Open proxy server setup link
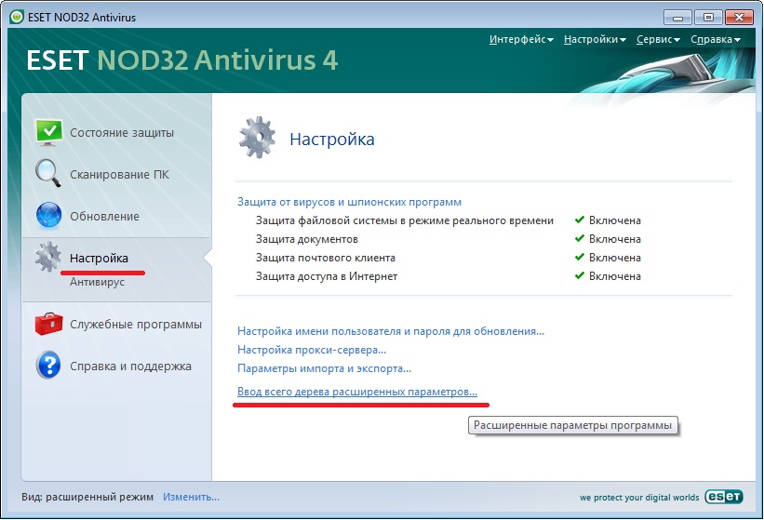This screenshot has width=764, height=520. tap(312, 350)
